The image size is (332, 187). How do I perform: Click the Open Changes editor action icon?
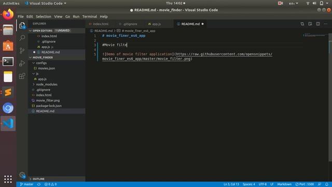[302, 24]
